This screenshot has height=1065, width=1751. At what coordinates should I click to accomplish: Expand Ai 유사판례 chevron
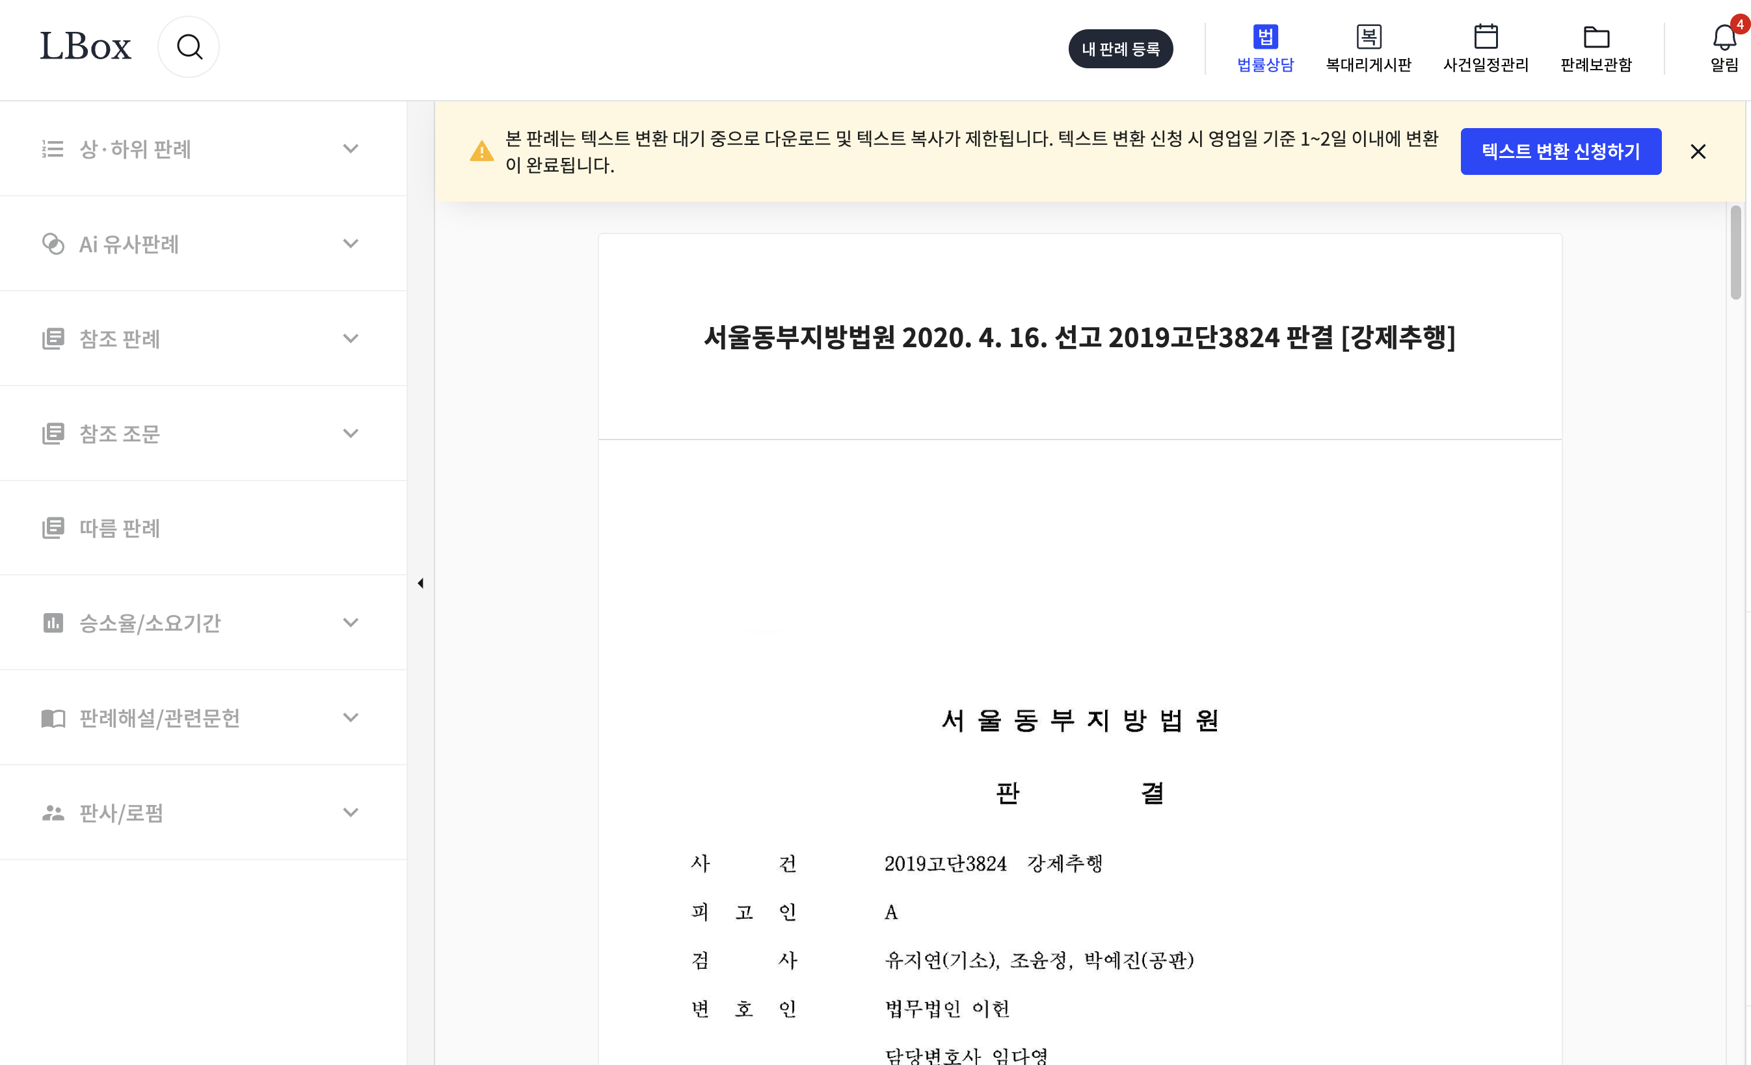[x=351, y=243]
